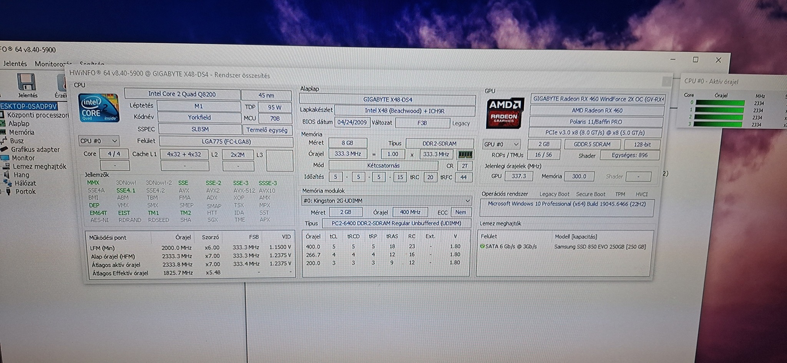Click the Termelő egység button
The width and height of the screenshot is (787, 363).
coord(267,130)
